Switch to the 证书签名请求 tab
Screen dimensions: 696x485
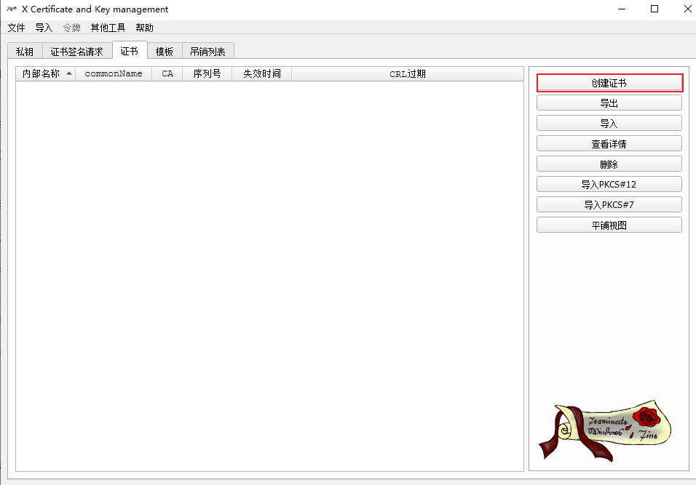click(76, 51)
